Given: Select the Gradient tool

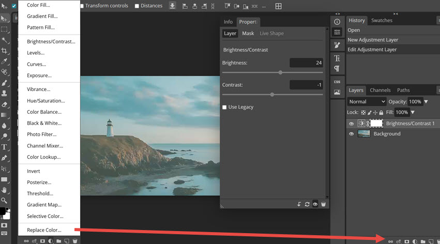Looking at the screenshot, I should click(x=4, y=115).
